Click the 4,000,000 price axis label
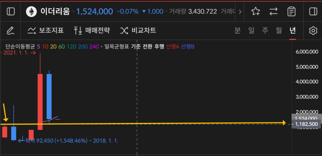The width and height of the screenshot is (322, 156). 307,82
